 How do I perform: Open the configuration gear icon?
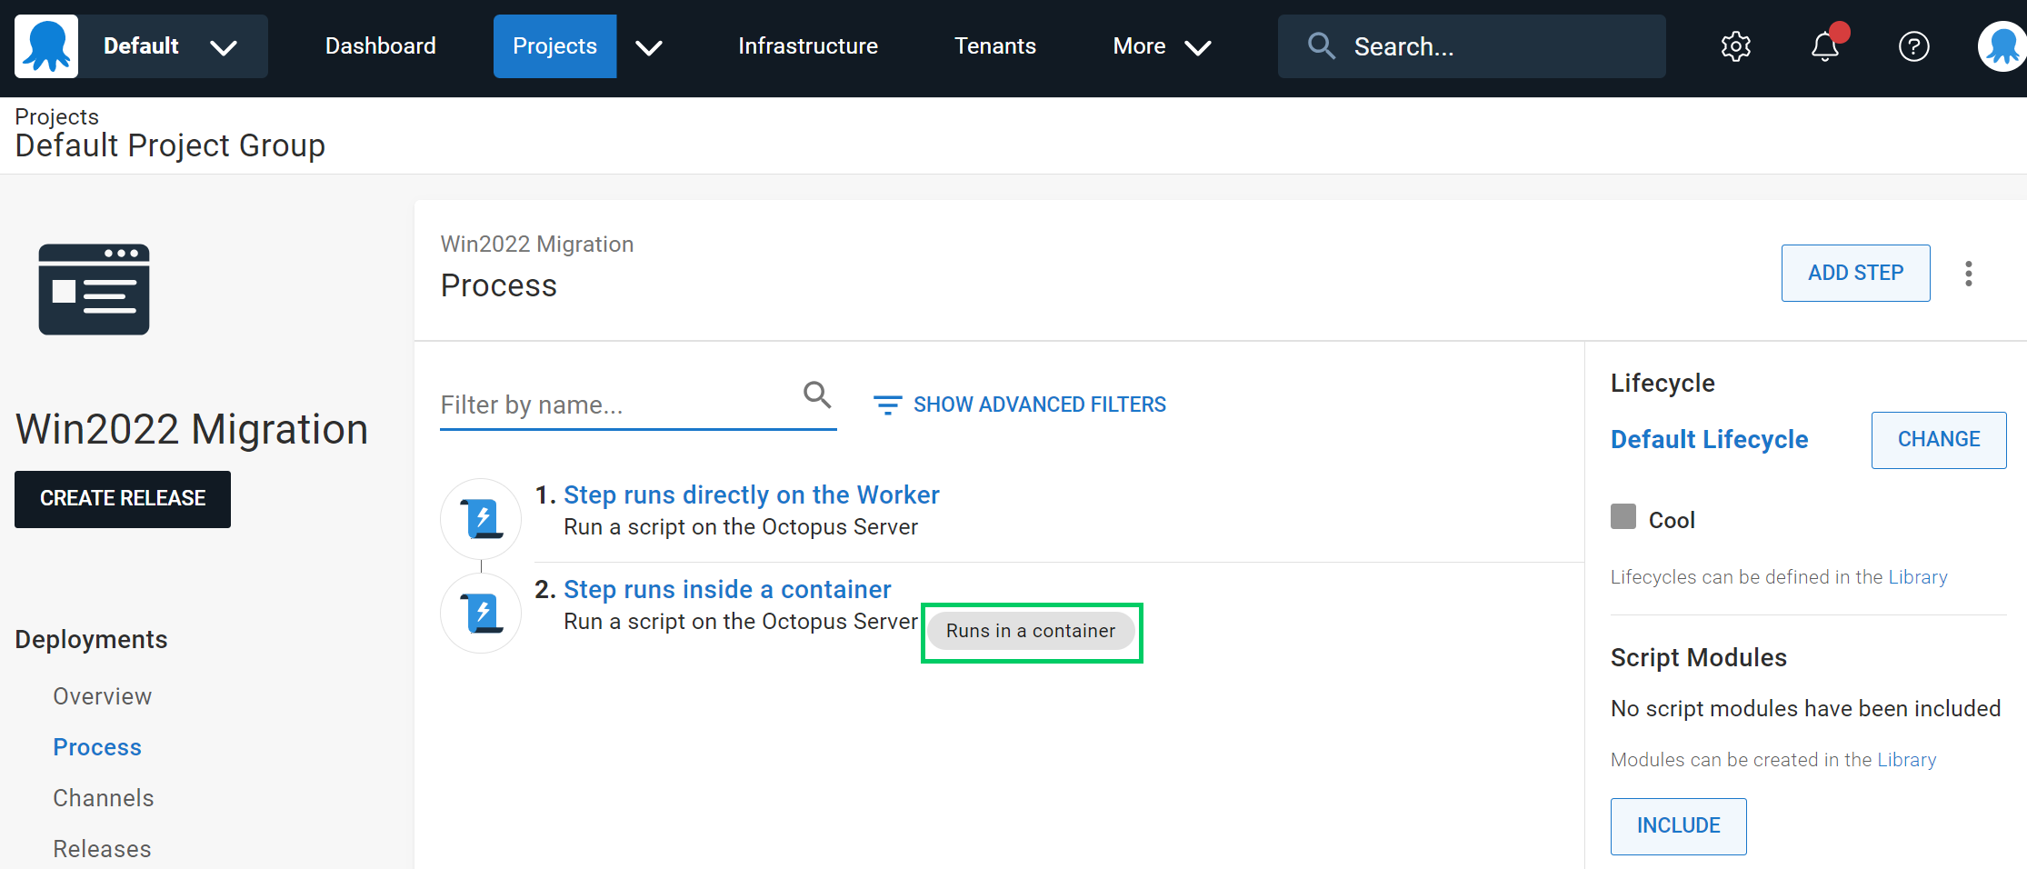(1735, 46)
